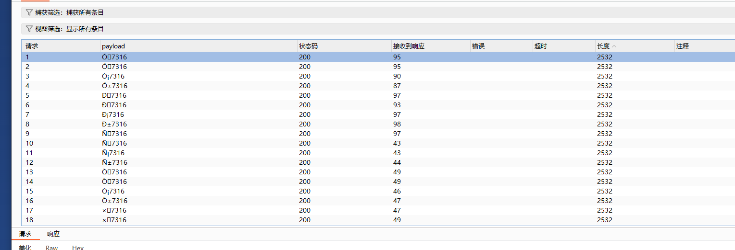This screenshot has width=735, height=250.
Task: Click payload Ò¡7316 in row 15
Action: [x=113, y=191]
